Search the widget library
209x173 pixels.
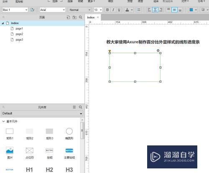tap(80, 107)
